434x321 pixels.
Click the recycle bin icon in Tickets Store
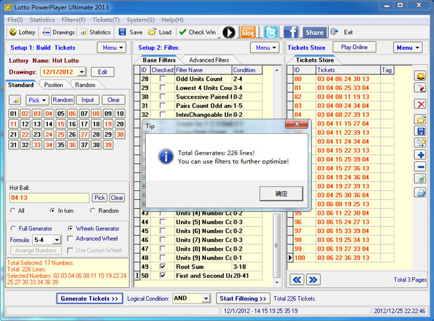(420, 179)
